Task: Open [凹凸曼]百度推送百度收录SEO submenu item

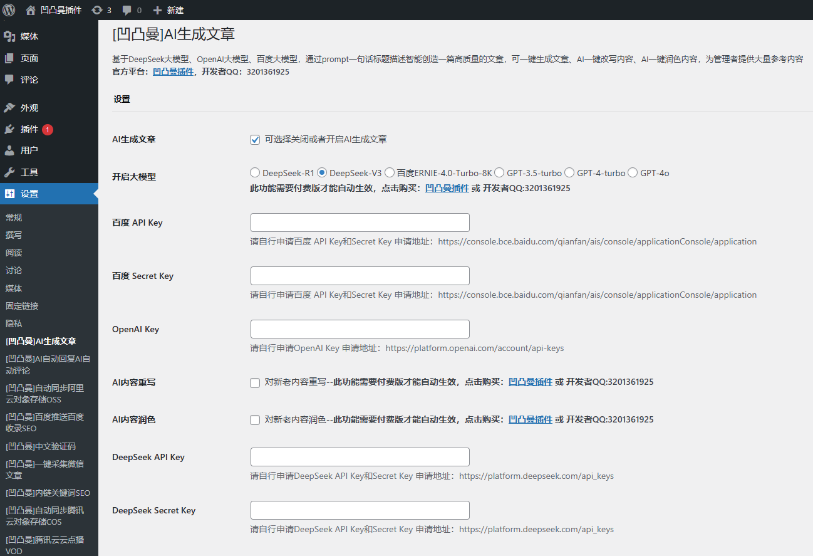Action: click(x=45, y=422)
